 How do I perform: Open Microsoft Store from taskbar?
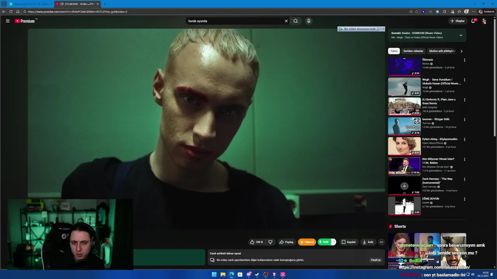click(240, 274)
